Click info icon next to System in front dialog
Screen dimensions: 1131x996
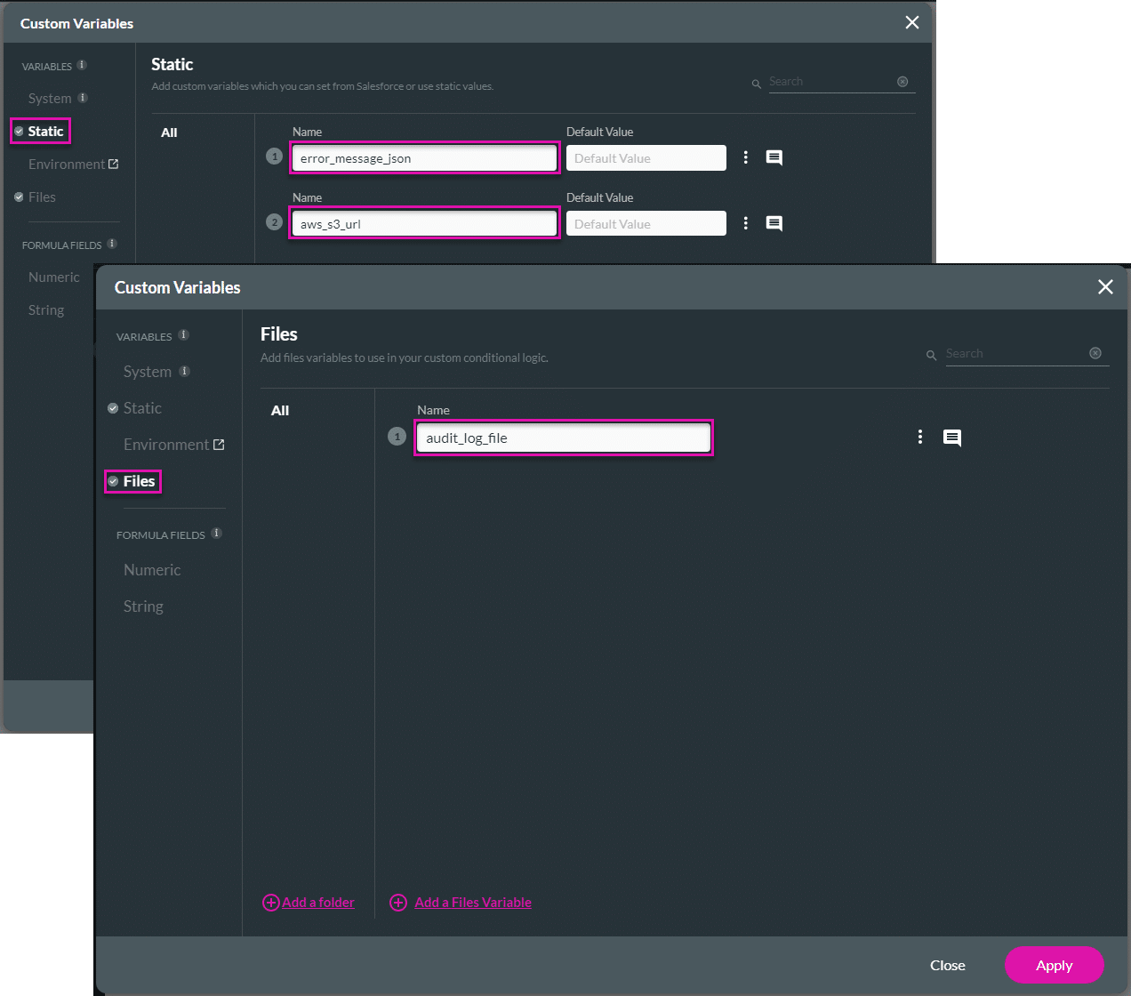(x=185, y=371)
